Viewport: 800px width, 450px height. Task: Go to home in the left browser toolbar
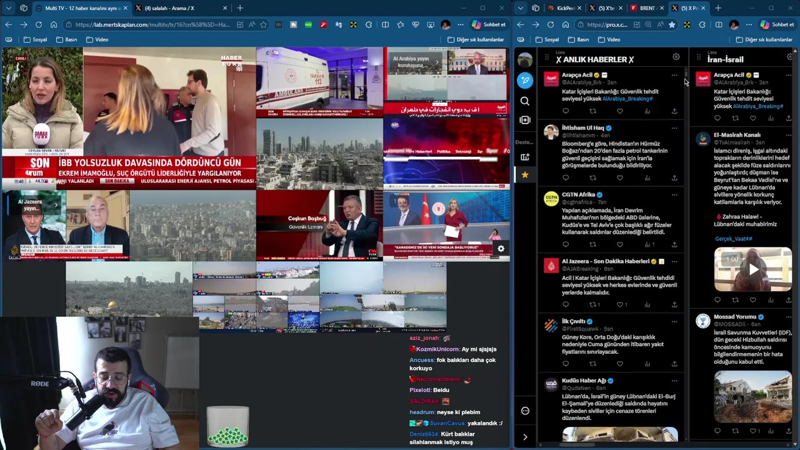coord(54,24)
